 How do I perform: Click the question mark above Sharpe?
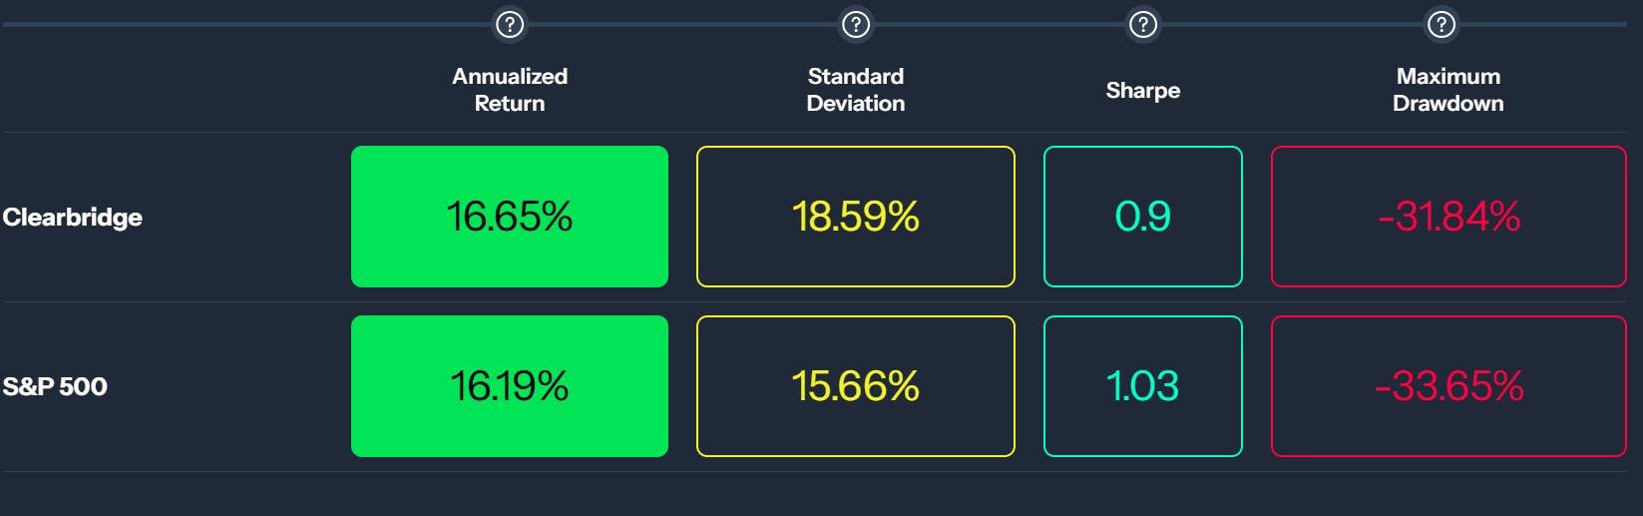pos(1143,24)
